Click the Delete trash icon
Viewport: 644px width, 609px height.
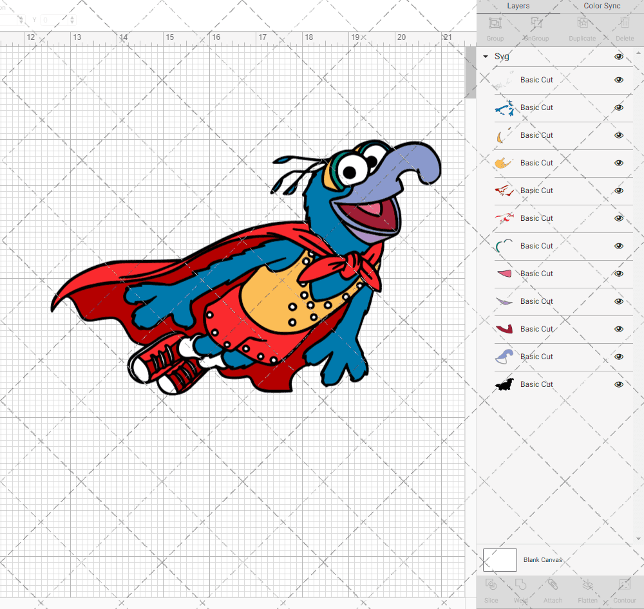(x=624, y=23)
